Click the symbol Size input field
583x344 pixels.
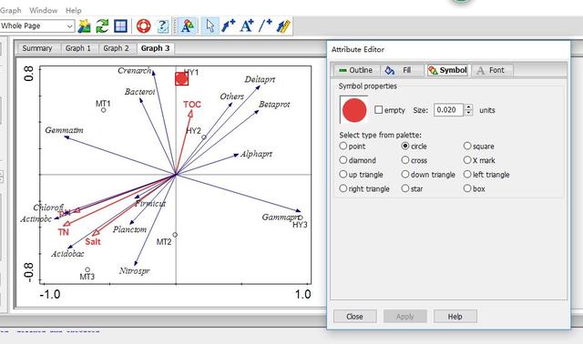pyautogui.click(x=448, y=110)
